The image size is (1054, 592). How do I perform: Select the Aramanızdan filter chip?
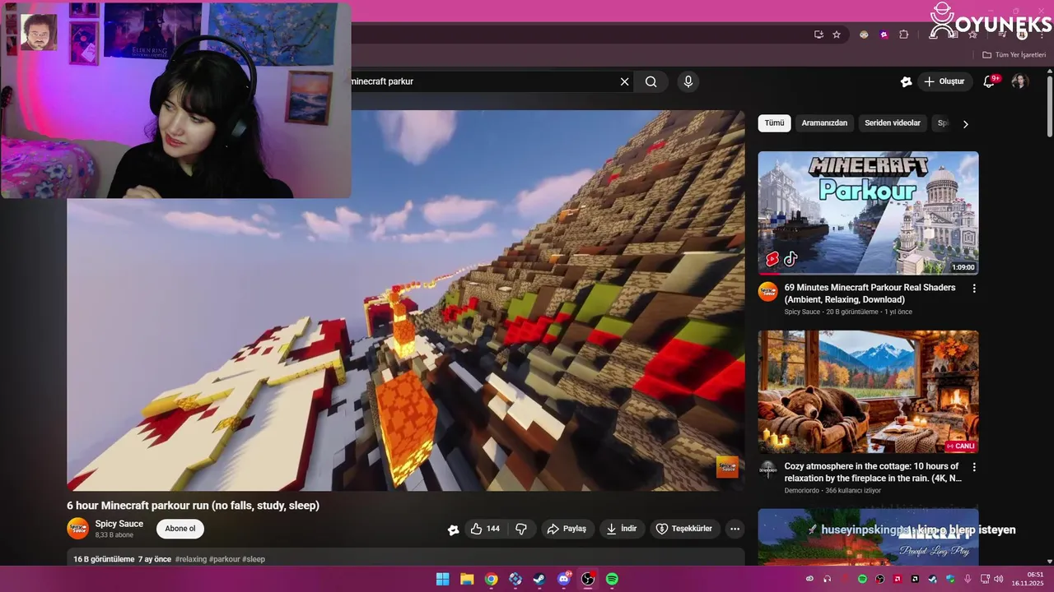tap(824, 123)
